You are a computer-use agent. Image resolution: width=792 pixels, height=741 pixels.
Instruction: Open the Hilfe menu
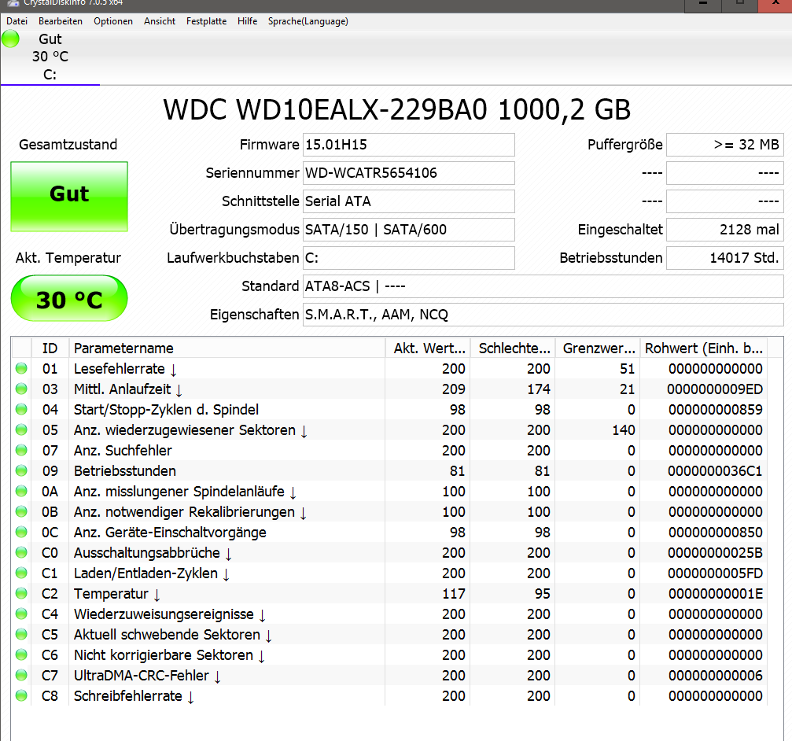248,21
